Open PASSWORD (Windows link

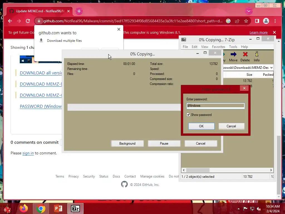(41, 106)
